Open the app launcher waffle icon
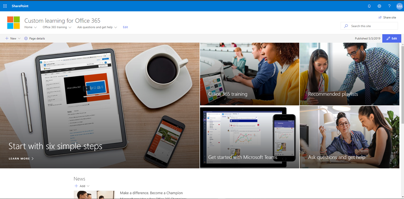404x199 pixels. point(5,6)
